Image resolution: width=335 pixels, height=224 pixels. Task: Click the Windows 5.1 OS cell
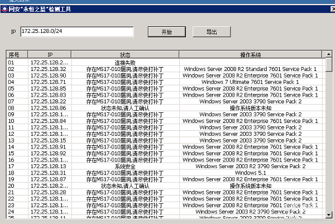pyautogui.click(x=250, y=173)
